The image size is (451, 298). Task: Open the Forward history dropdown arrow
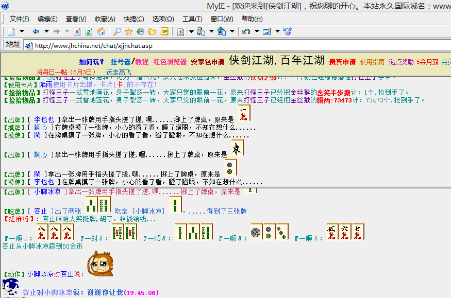(67, 31)
